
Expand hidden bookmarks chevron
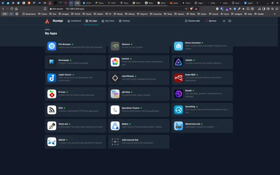coord(275,14)
